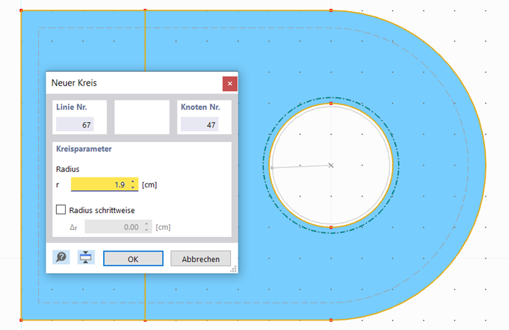Click the Abbrechen button
The image size is (509, 330).
click(201, 258)
